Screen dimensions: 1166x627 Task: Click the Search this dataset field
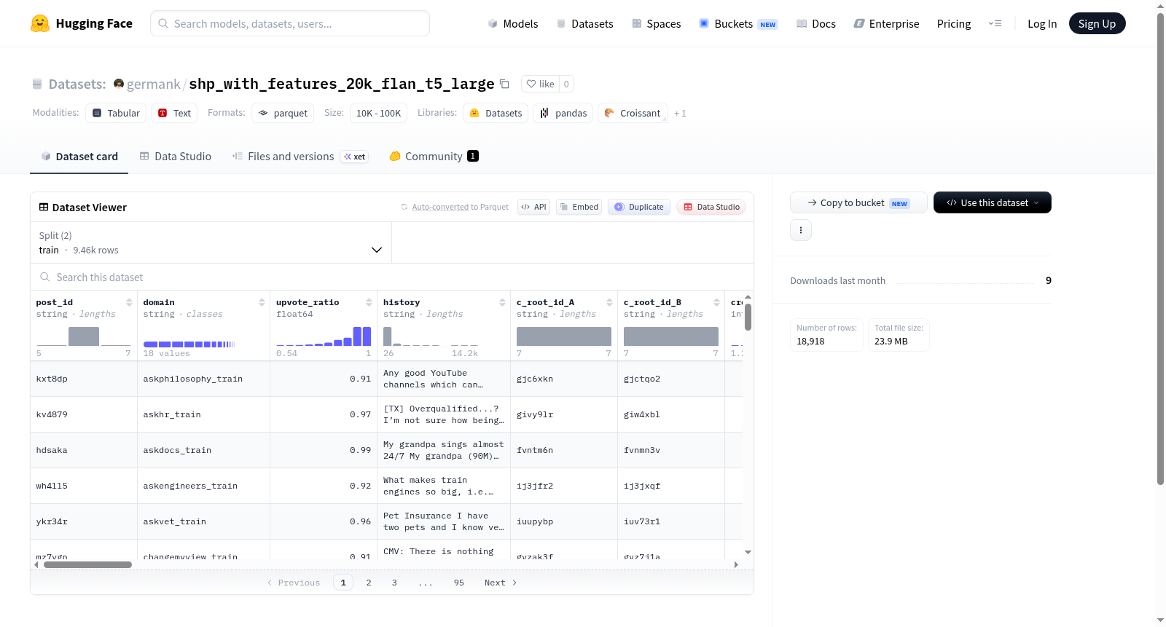tap(392, 277)
